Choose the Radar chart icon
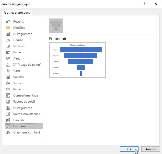 coord(8,89)
